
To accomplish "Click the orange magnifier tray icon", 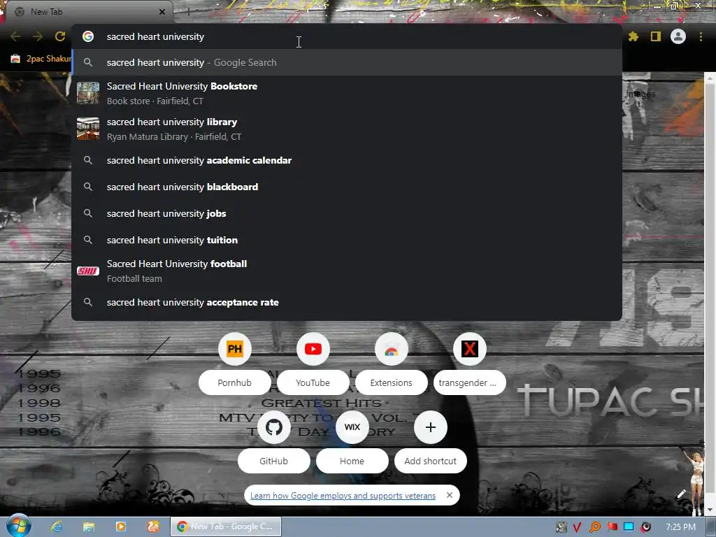I will tap(595, 527).
